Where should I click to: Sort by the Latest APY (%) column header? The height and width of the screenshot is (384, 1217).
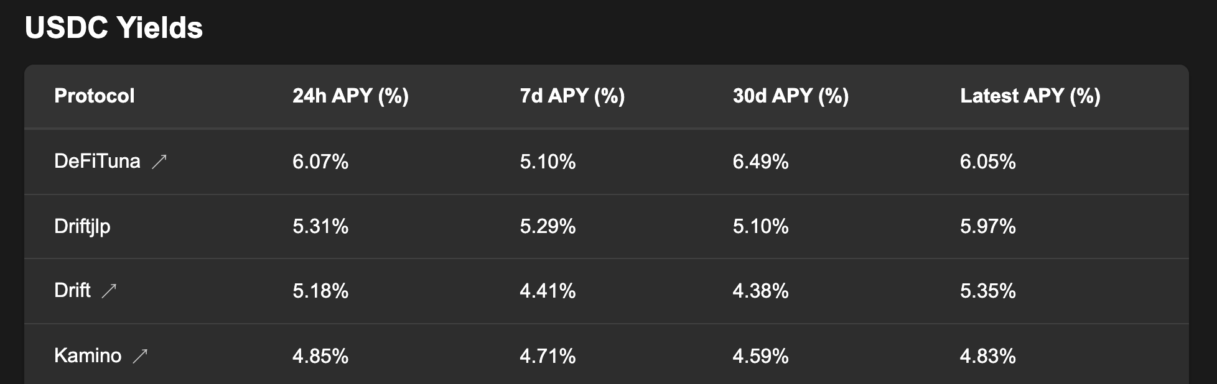coord(1030,96)
